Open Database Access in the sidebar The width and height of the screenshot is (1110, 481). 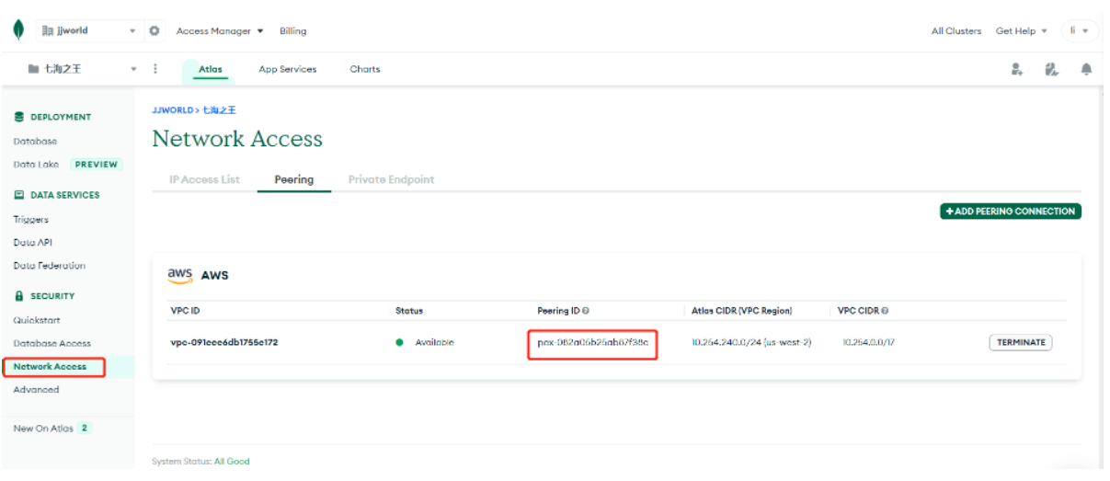click(x=52, y=343)
